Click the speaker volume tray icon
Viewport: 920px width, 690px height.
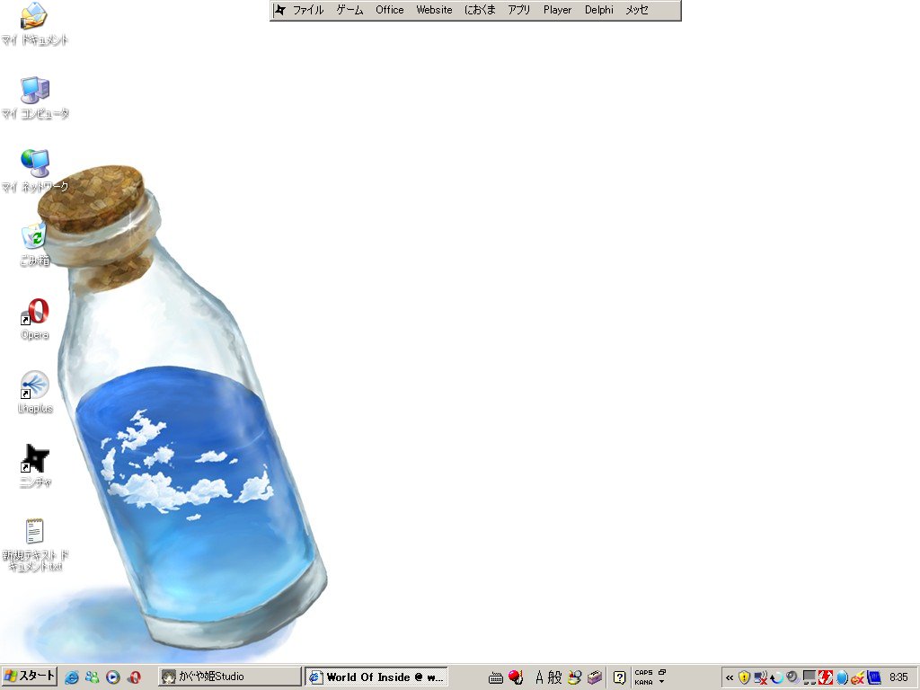[x=792, y=677]
